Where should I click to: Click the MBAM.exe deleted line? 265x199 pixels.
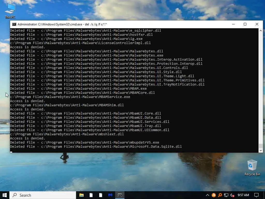(78, 89)
